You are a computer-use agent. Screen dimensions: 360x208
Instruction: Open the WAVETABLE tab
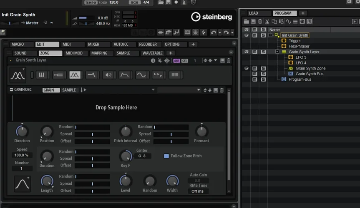[152, 53]
